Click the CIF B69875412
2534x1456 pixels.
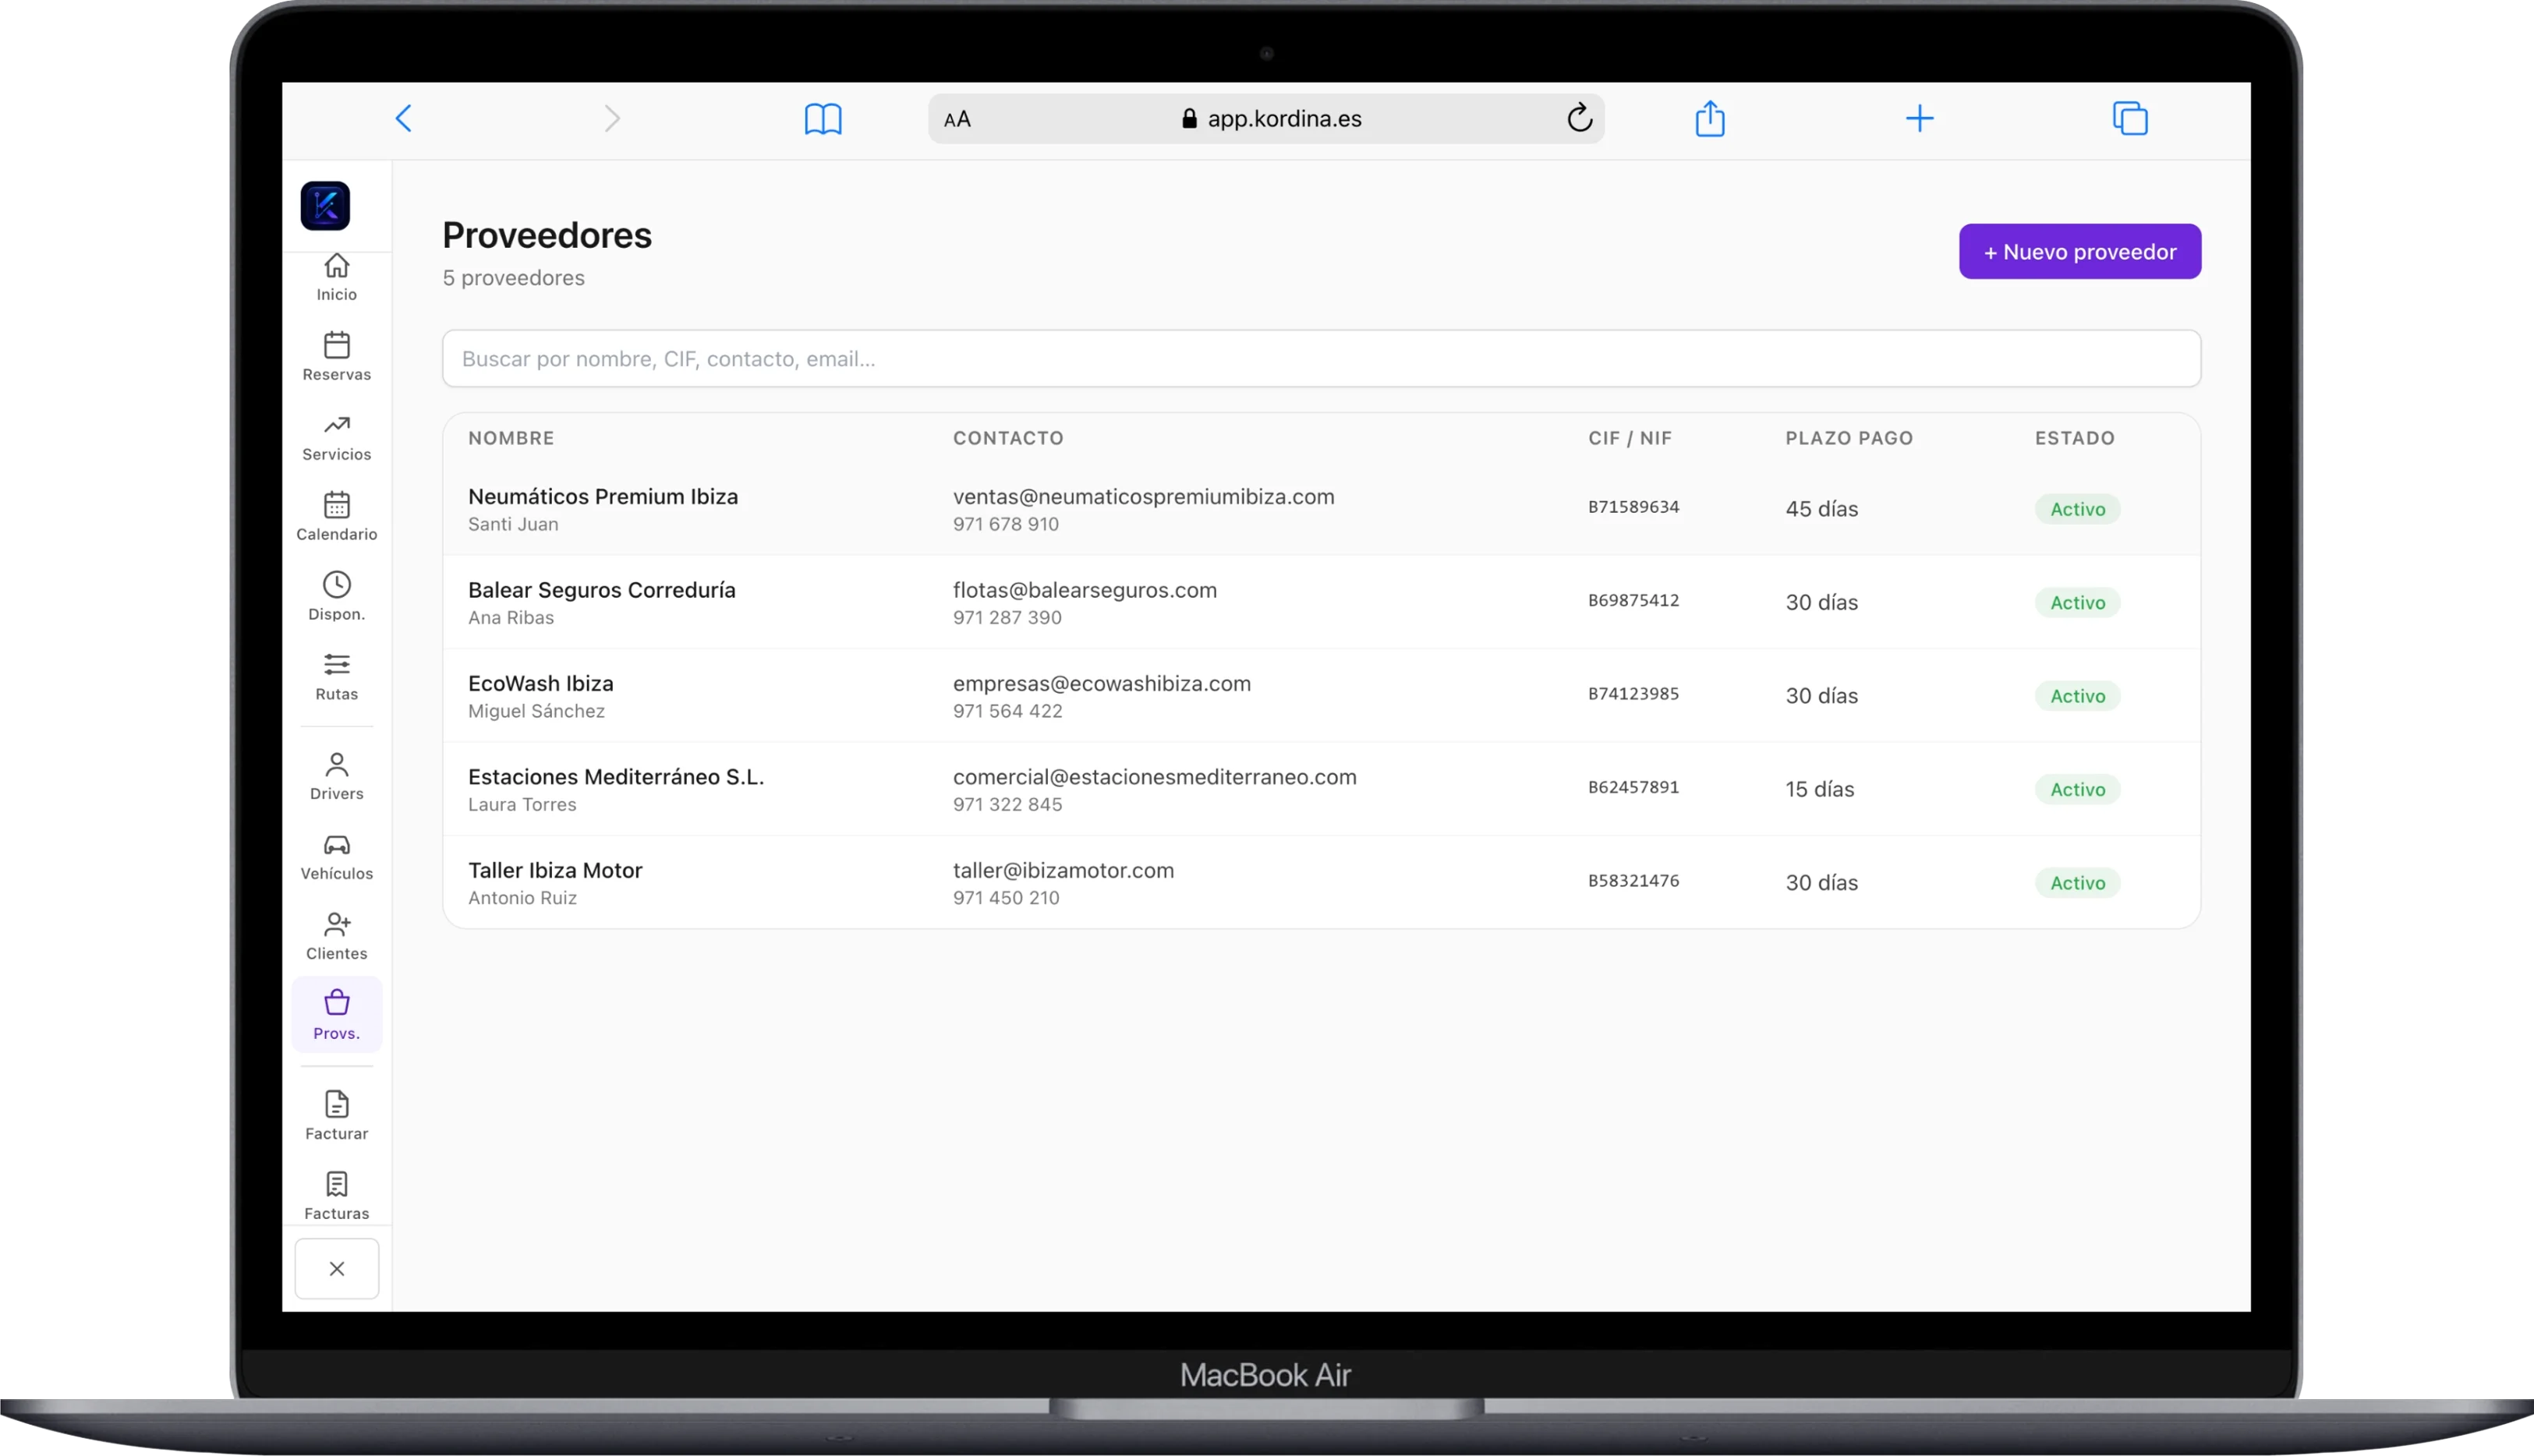(x=1633, y=600)
